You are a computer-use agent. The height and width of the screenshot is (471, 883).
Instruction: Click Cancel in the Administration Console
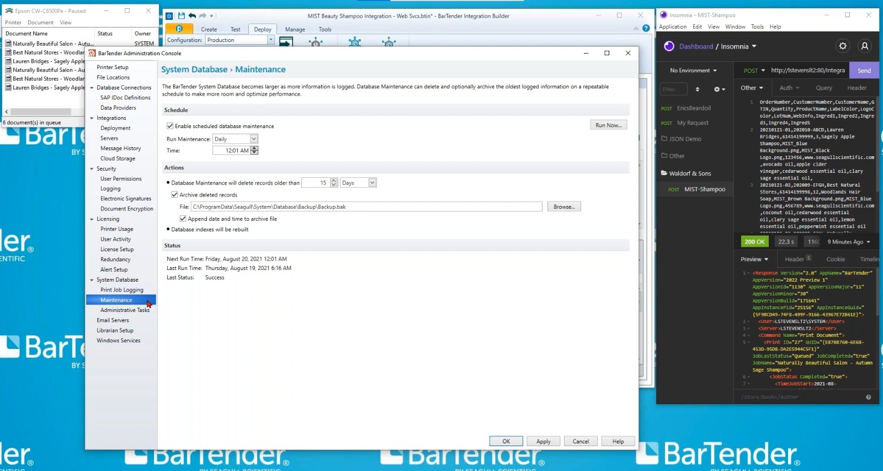point(581,441)
